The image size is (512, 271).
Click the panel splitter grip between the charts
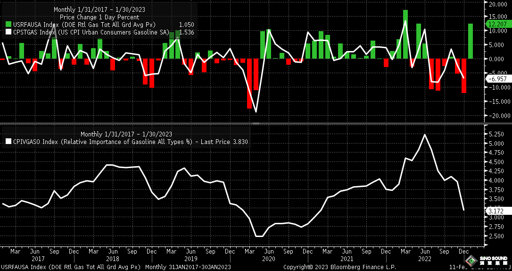[x=256, y=124]
